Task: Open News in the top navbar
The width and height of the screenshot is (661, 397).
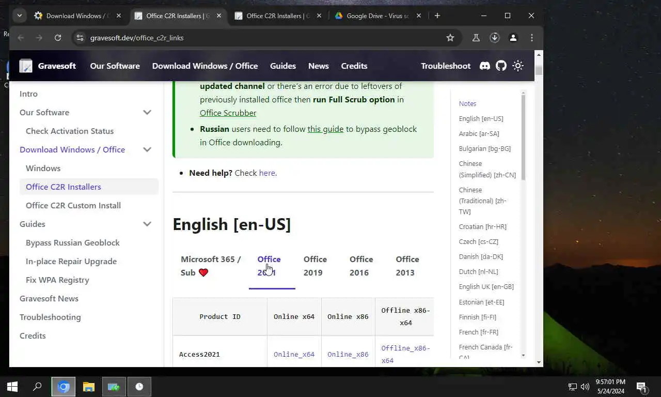Action: [x=319, y=66]
